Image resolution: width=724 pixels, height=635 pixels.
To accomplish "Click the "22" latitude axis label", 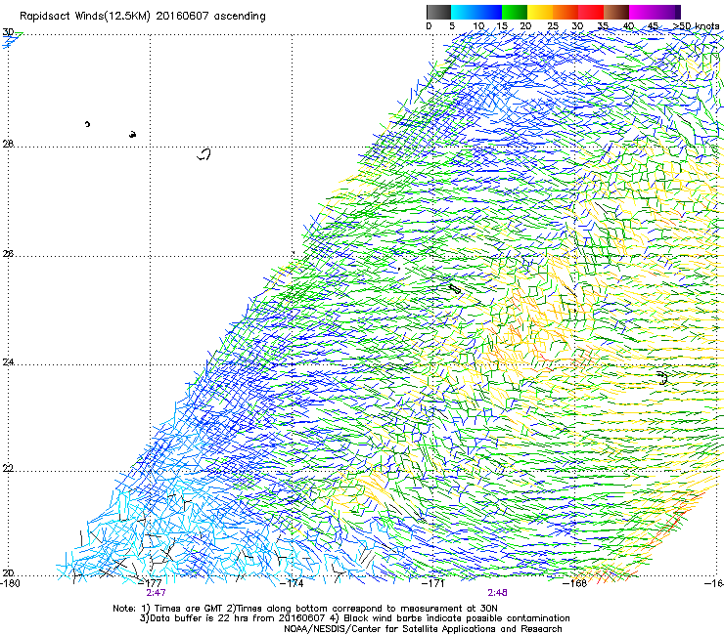I will (x=8, y=468).
